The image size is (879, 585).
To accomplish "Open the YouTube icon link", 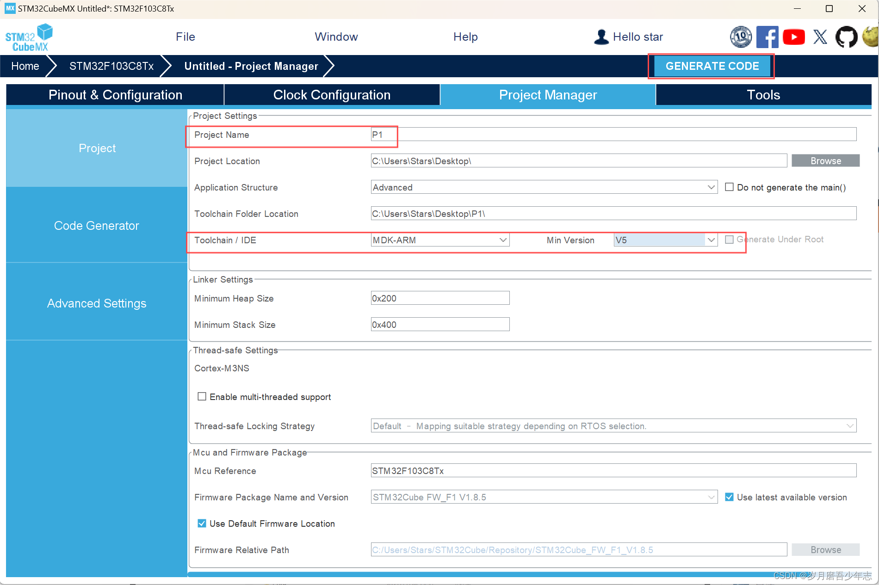I will pyautogui.click(x=794, y=37).
